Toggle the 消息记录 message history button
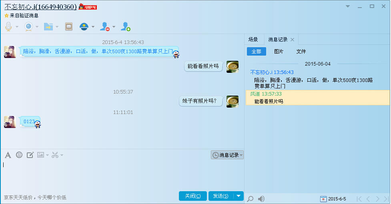Image resolution: width=391 pixels, height=204 pixels. tap(227, 155)
